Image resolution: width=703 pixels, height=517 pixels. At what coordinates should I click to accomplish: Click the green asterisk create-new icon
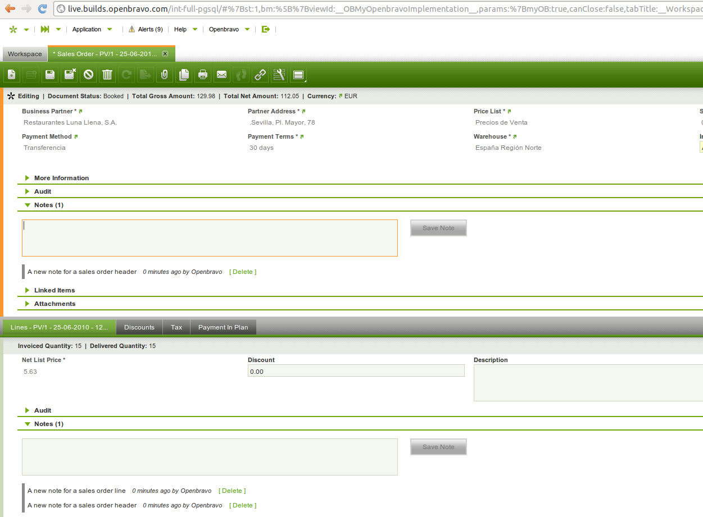pyautogui.click(x=13, y=29)
